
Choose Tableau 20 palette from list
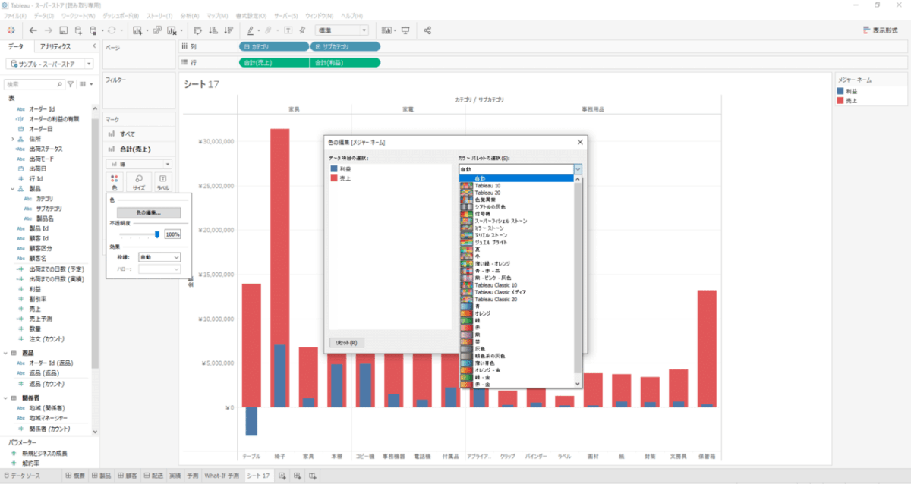tap(487, 193)
